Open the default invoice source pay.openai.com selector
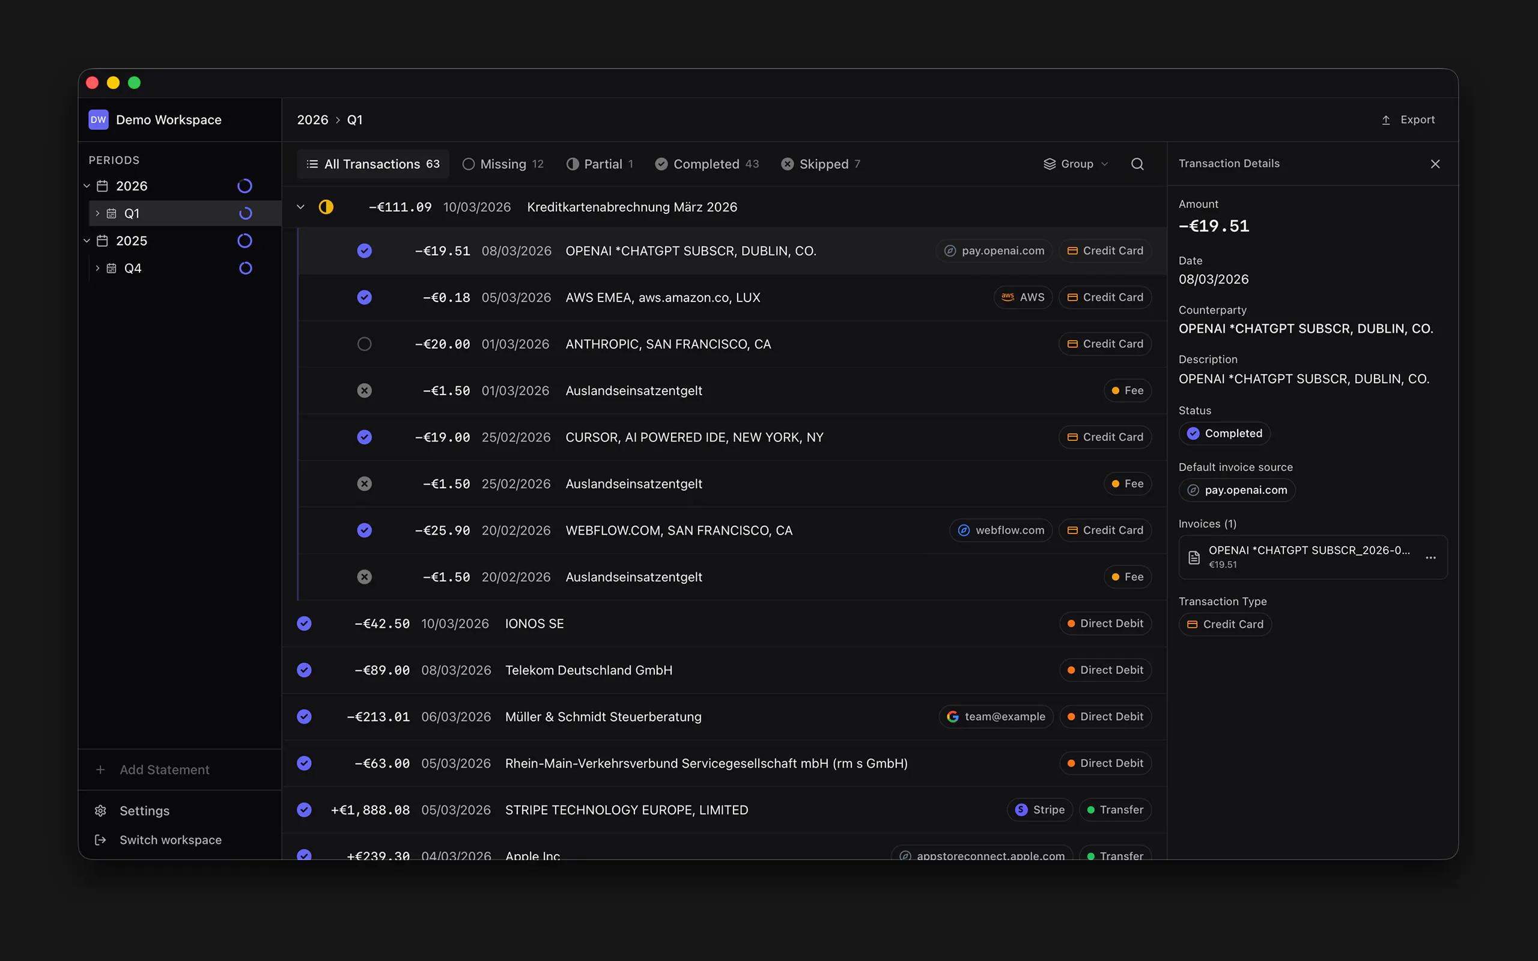The width and height of the screenshot is (1538, 961). coord(1237,490)
